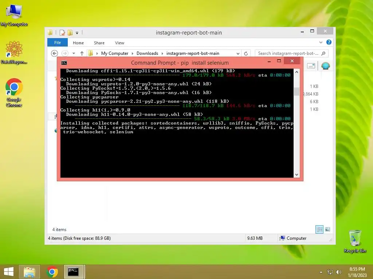Open the taskbar clock and date
The width and height of the screenshot is (373, 279).
coord(357,272)
